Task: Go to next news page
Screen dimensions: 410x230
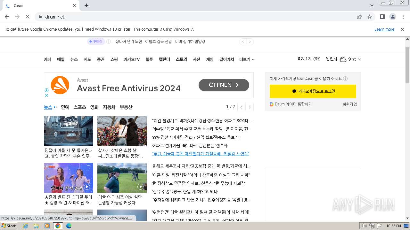Action: pos(250,107)
